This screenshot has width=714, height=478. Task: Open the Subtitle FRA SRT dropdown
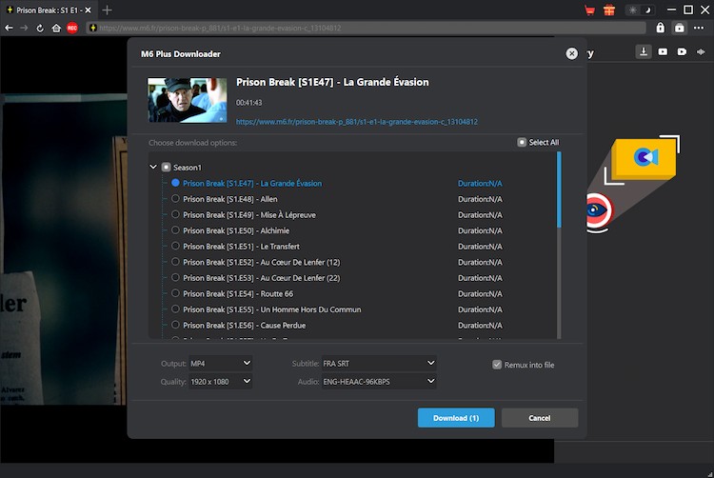[378, 363]
